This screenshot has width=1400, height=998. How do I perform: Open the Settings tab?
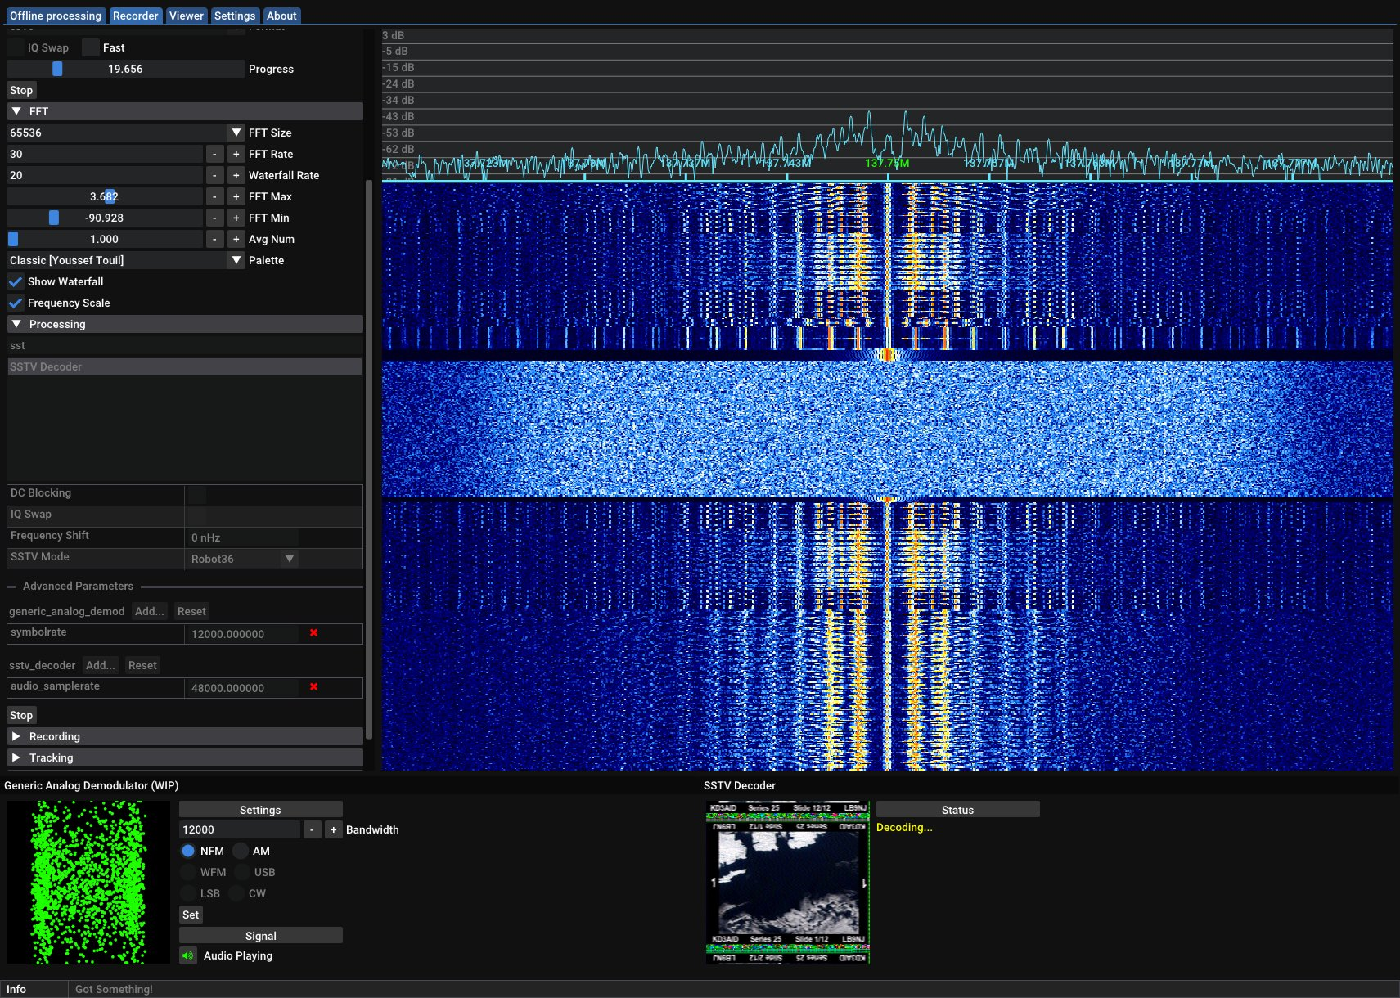point(235,16)
